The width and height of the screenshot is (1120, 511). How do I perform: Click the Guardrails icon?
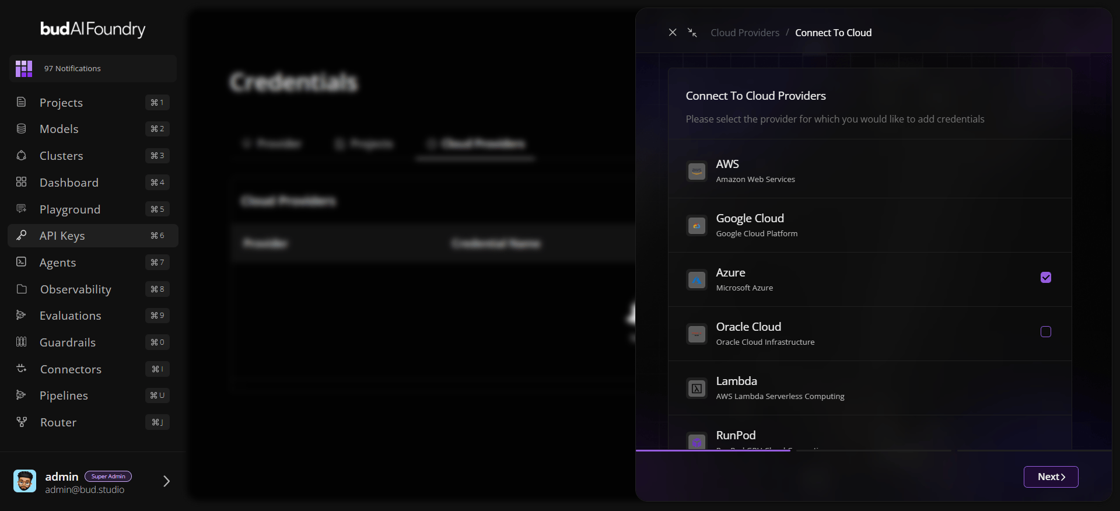tap(21, 342)
